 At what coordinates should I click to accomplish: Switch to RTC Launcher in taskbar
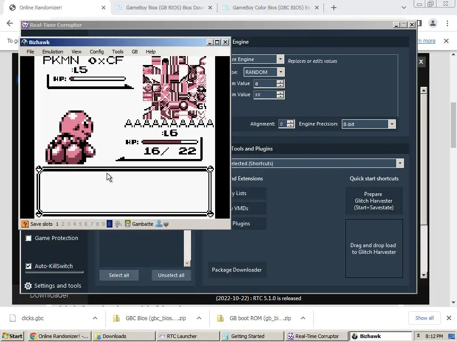coord(188,336)
